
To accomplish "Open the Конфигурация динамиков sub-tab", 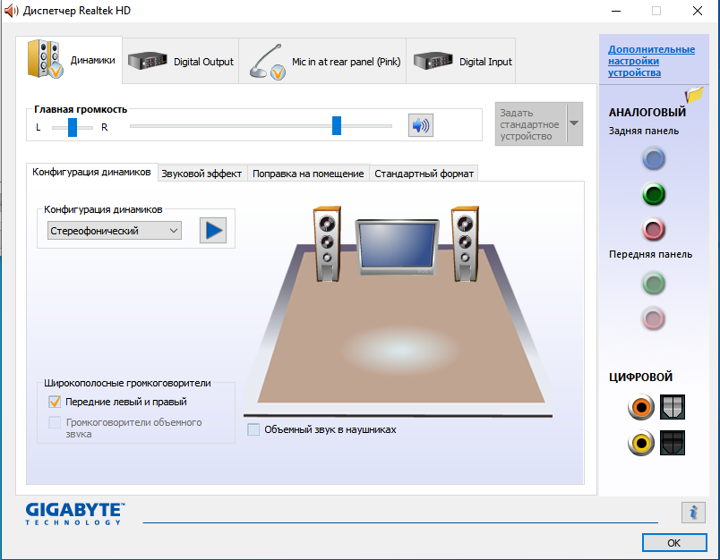I will [x=92, y=172].
